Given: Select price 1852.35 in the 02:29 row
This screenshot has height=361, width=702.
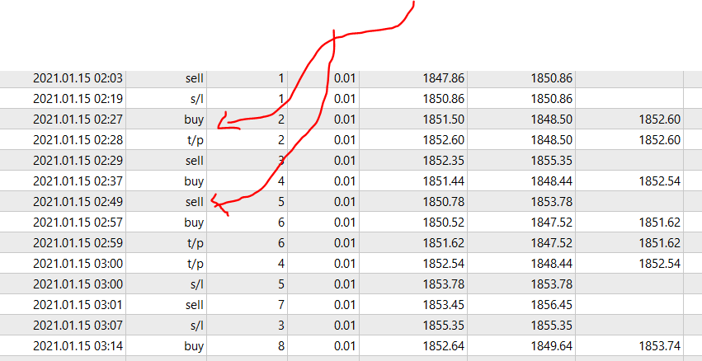Looking at the screenshot, I should pos(444,161).
